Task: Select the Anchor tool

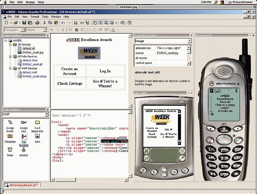Action: coord(24,152)
